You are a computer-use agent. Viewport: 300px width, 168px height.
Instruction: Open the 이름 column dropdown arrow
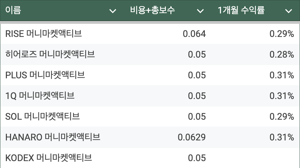[x=113, y=11]
